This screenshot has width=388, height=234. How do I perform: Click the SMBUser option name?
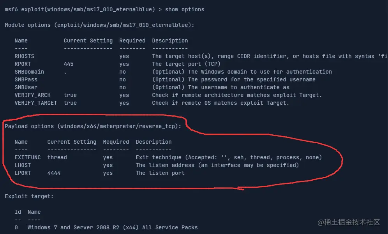26,87
